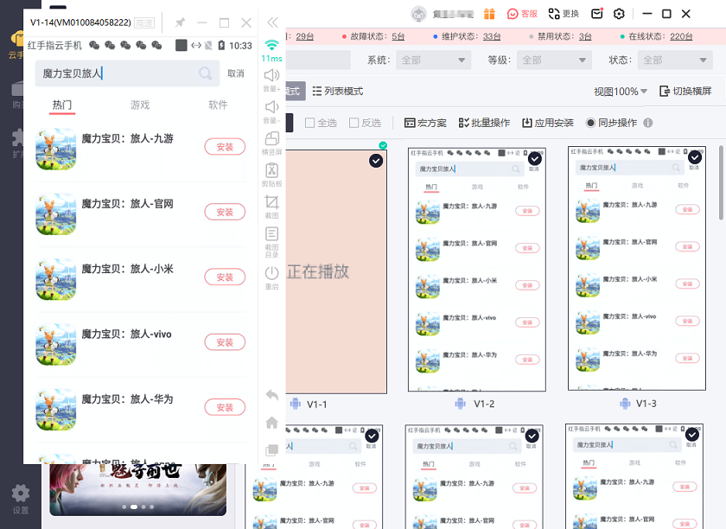The image size is (726, 529).
Task: Tap the Android back arrow icon
Action: click(271, 395)
